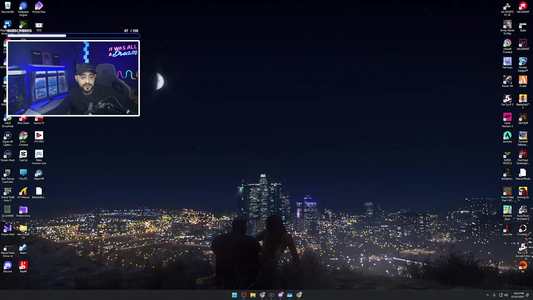Viewport: 533px width, 300px height.
Task: Select the Emily Wants To Play icon
Action: pos(507,27)
